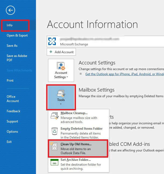Open the Support page
Viewport: 164px width, 174px height.
(x=12, y=121)
